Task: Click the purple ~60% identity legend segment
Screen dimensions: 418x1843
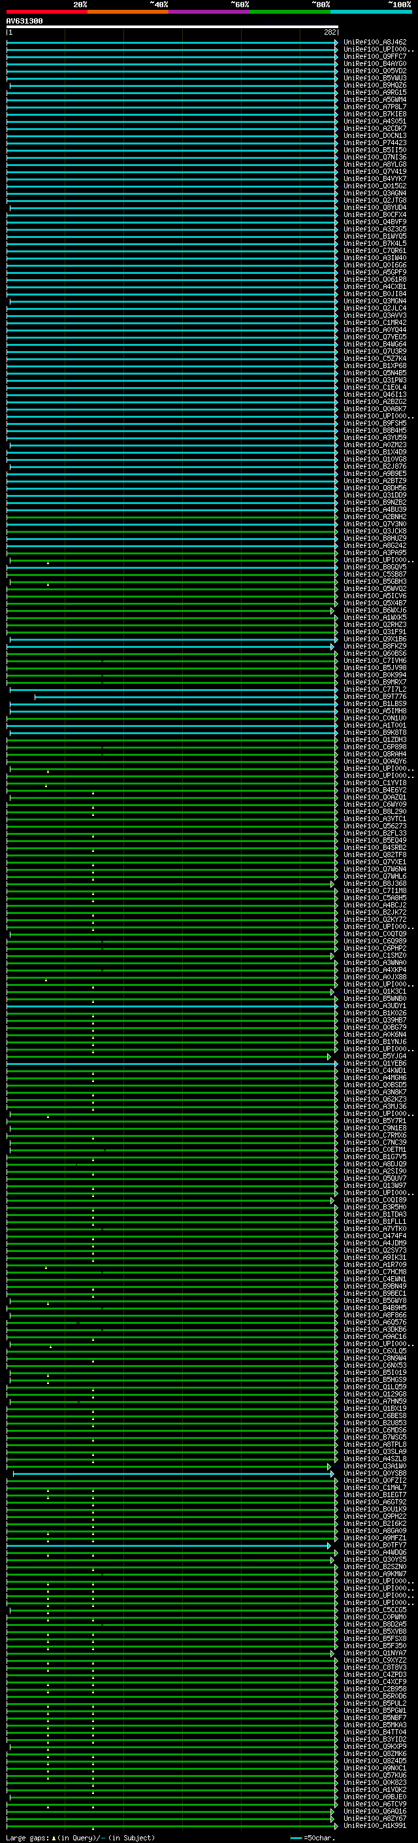Action: [x=208, y=12]
